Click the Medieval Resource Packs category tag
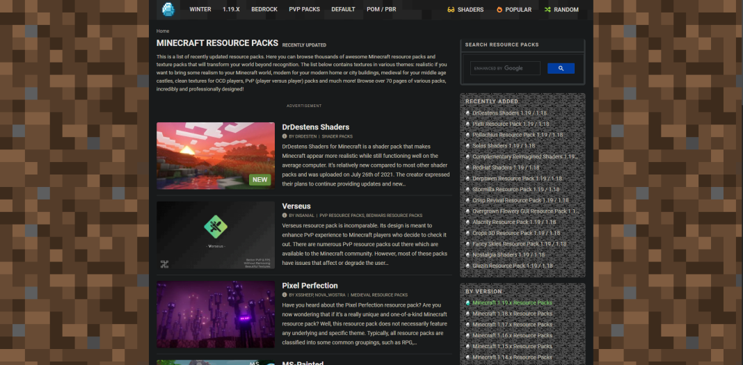The image size is (743, 365). [379, 295]
